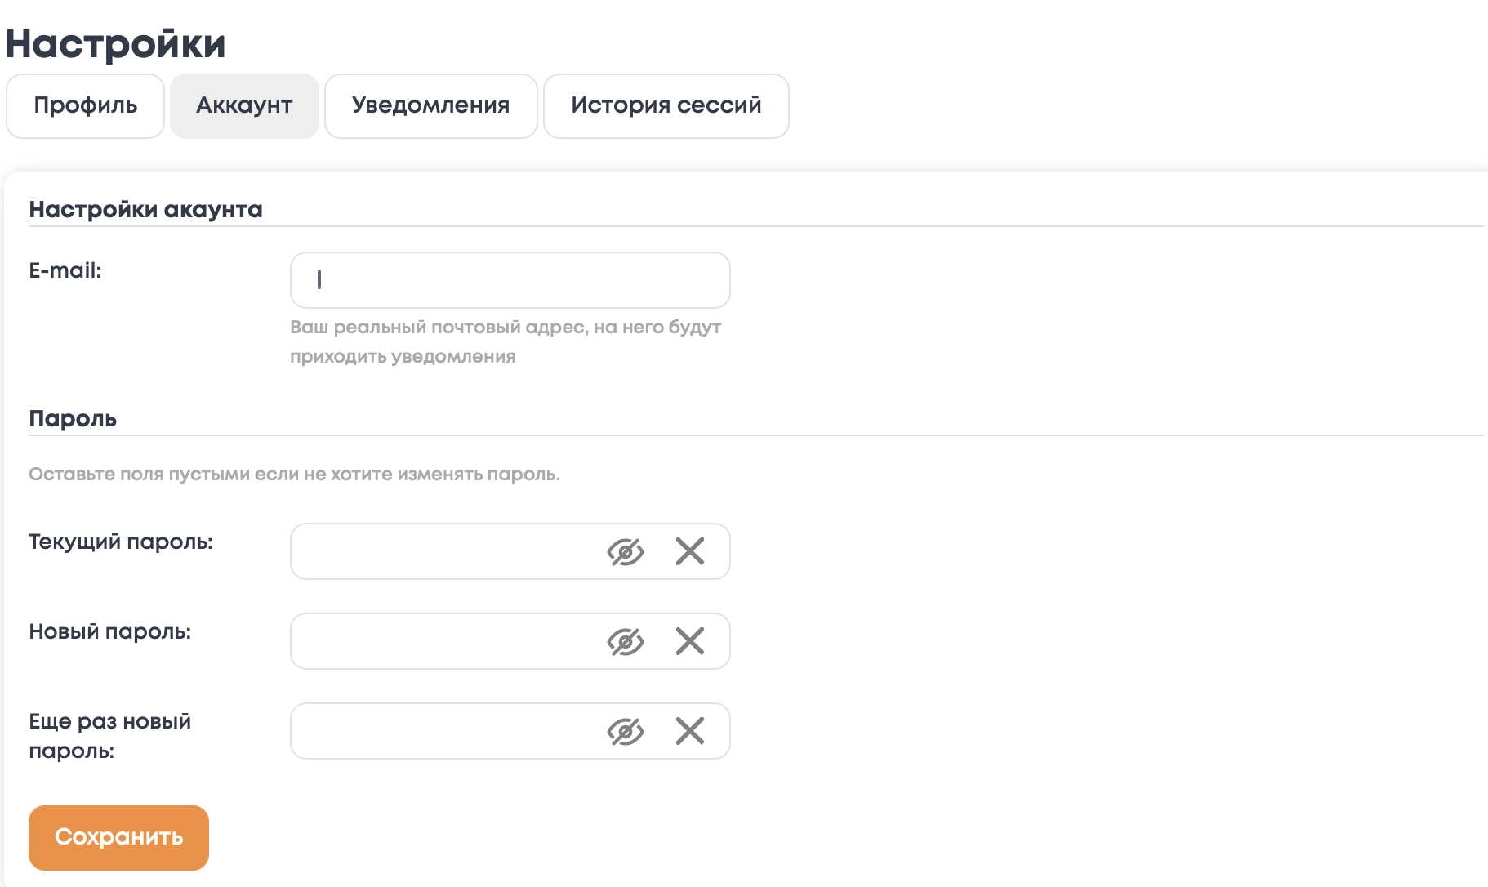The width and height of the screenshot is (1488, 887).
Task: Click the Новый пароль label
Action: pyautogui.click(x=110, y=632)
